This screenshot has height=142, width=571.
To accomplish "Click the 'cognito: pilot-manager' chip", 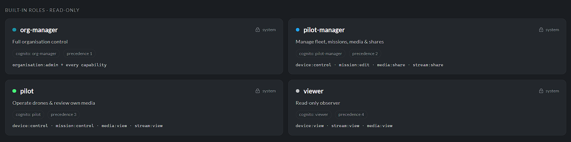I will (320, 54).
